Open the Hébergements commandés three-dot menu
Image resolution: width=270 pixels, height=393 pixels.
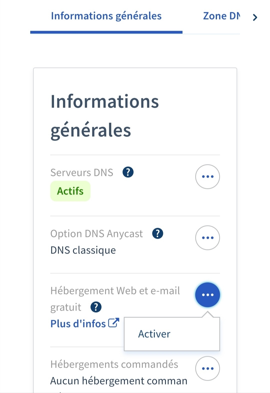tap(207, 368)
